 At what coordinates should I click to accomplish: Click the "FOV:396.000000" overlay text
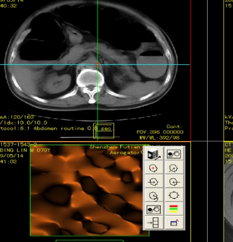(160, 132)
